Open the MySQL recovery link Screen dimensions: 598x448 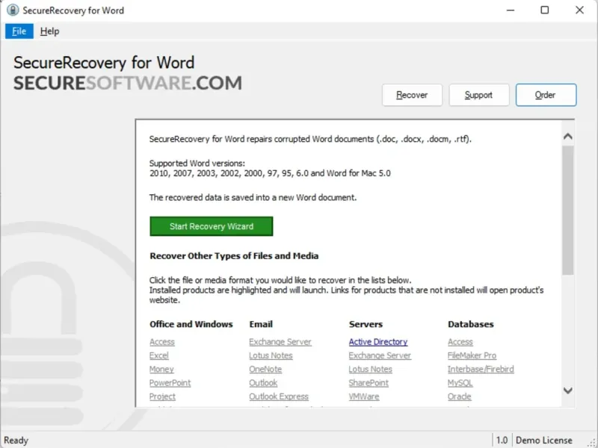point(460,383)
